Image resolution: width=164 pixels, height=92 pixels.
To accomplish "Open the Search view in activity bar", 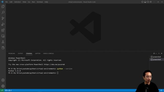I will point(3,13).
